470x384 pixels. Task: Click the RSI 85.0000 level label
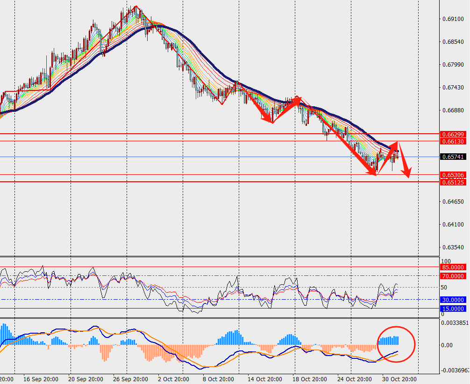point(453,267)
